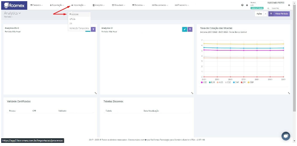Click resize handle icon of Analytics DU-E card
This screenshot has height=146, width=297.
95,93
